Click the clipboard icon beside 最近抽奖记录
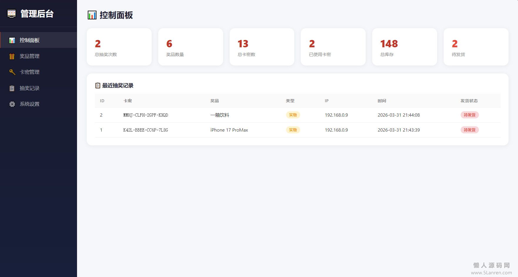The height and width of the screenshot is (277, 518). pos(98,85)
